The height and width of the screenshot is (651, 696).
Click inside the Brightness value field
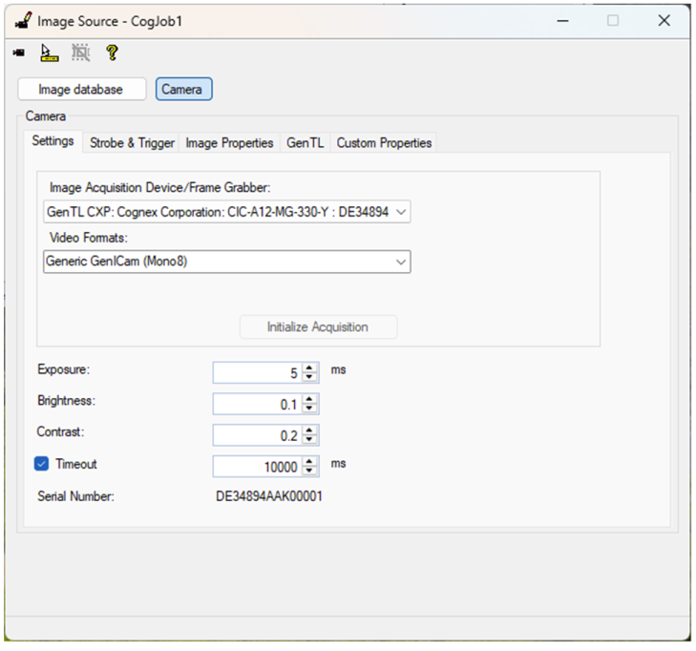(x=257, y=405)
